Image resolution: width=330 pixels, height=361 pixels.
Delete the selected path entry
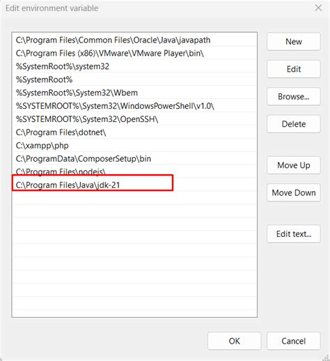pos(294,124)
